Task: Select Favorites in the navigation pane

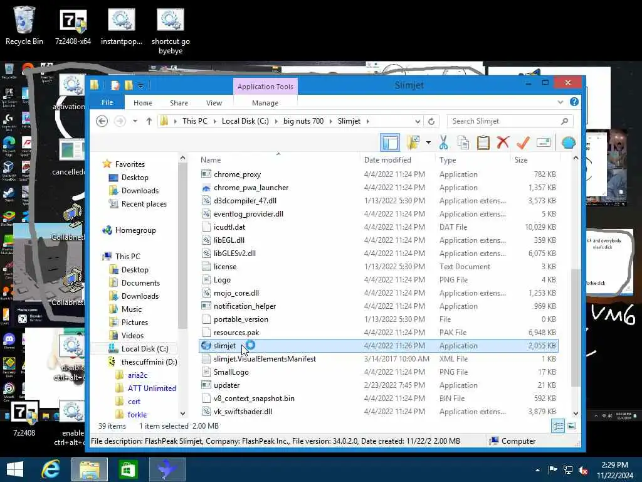Action: (130, 164)
